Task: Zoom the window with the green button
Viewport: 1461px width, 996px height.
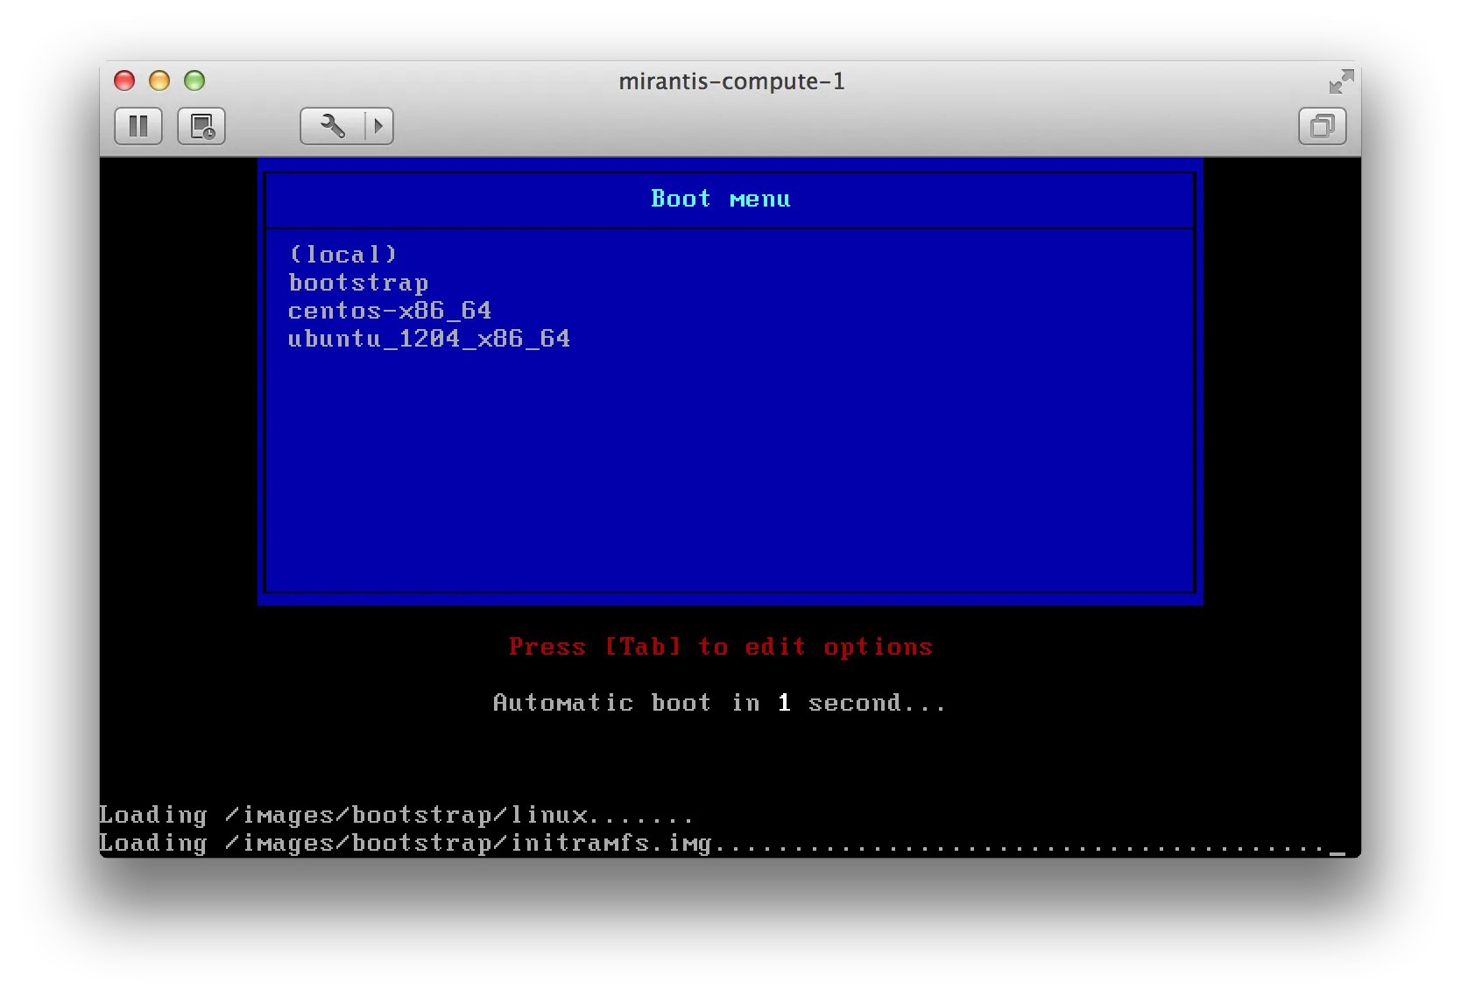Action: [x=194, y=81]
